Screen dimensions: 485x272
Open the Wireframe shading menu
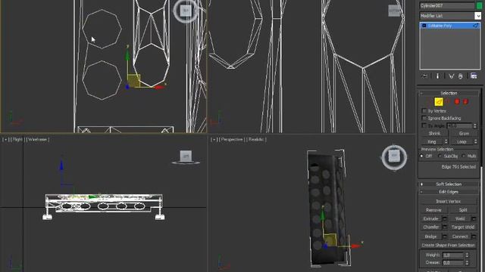(37, 140)
